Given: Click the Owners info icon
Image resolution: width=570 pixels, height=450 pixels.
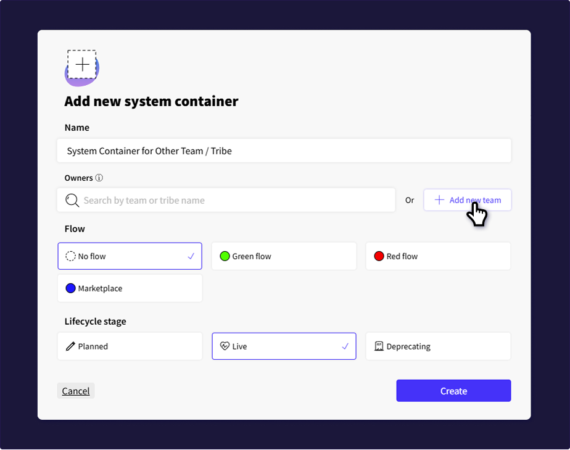Looking at the screenshot, I should (99, 178).
